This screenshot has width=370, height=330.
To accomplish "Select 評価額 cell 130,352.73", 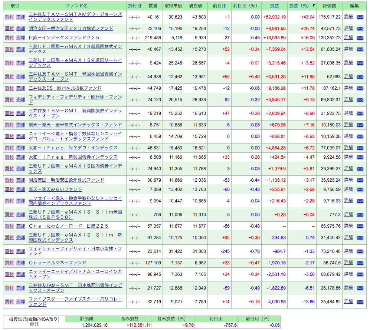I will (x=330, y=38).
